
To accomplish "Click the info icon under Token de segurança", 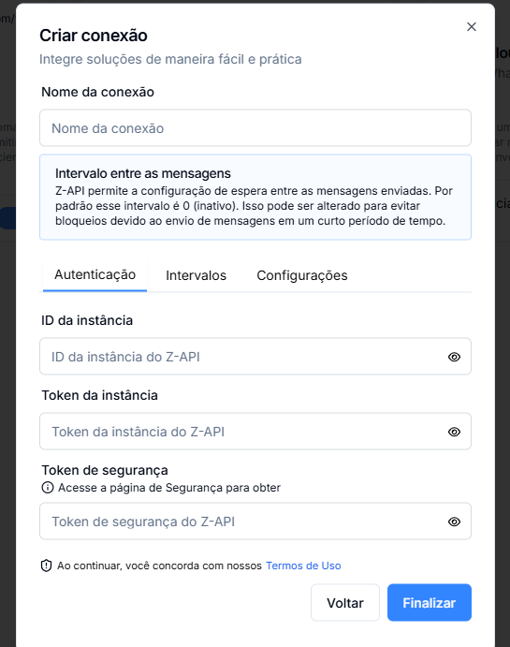I will pyautogui.click(x=48, y=488).
